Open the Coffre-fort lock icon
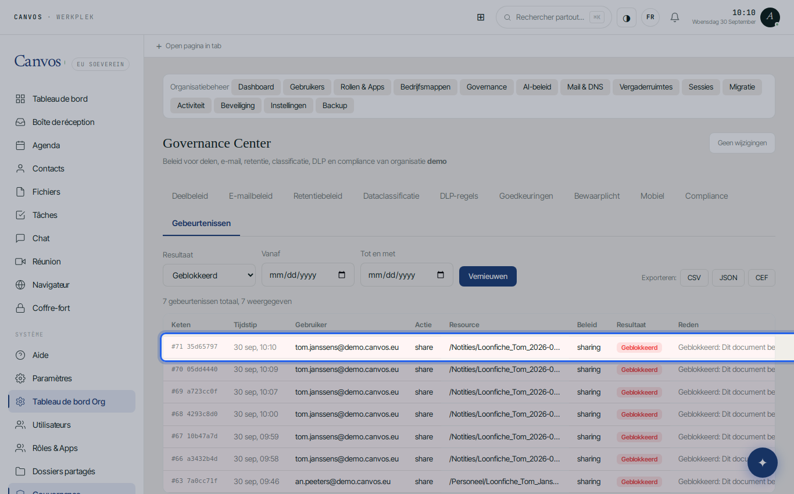Image resolution: width=794 pixels, height=494 pixels. [x=20, y=308]
